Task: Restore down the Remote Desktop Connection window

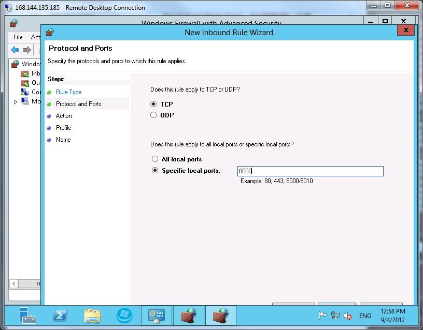Action: tap(388, 6)
